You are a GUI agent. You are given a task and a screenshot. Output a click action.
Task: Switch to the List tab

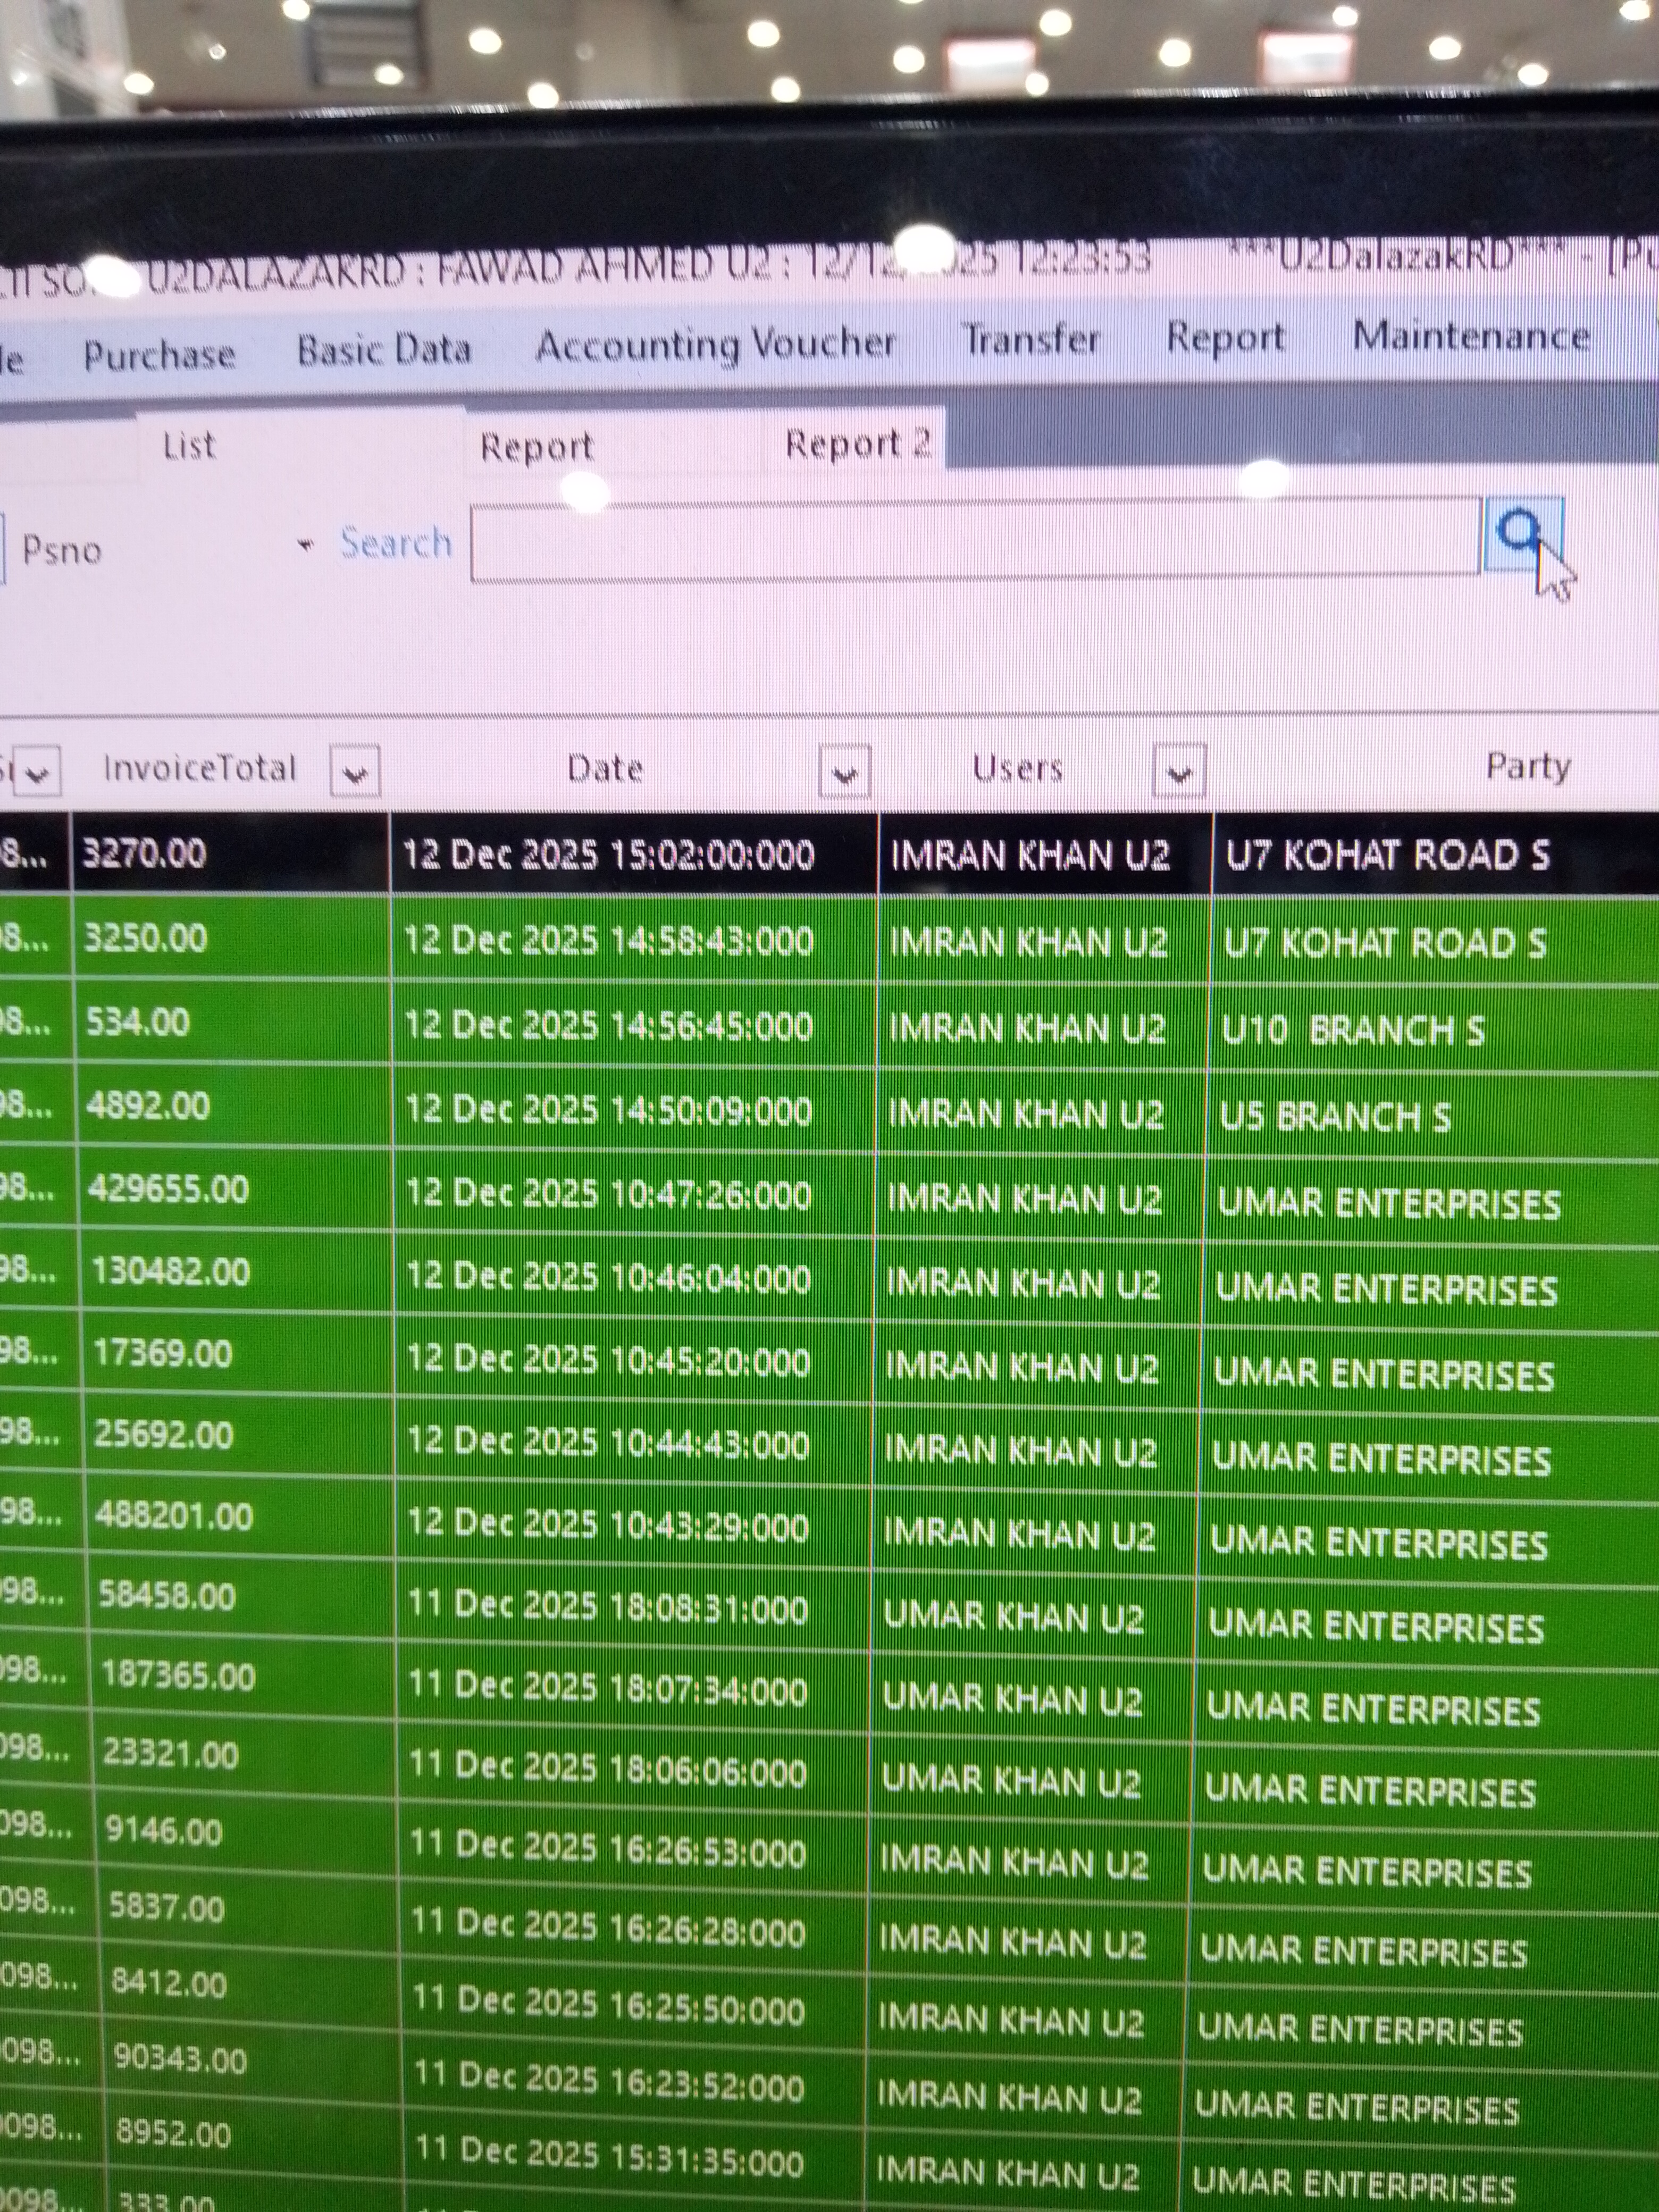[189, 446]
